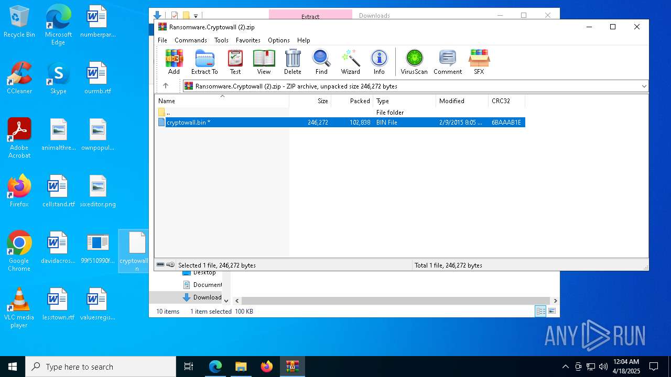Viewport: 671px width, 377px height.
Task: Open Google Chrome desktop shortcut
Action: click(19, 251)
